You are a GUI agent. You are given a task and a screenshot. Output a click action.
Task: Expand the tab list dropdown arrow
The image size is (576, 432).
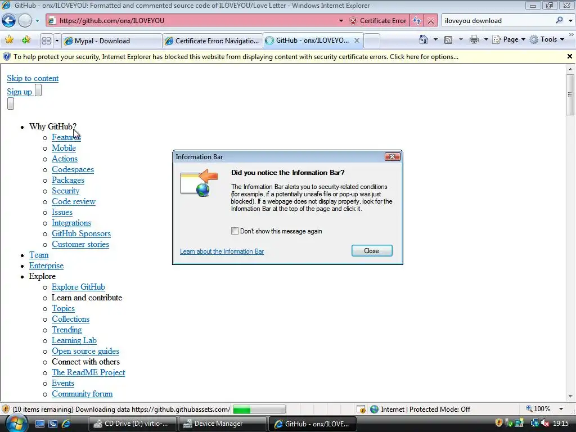57,40
